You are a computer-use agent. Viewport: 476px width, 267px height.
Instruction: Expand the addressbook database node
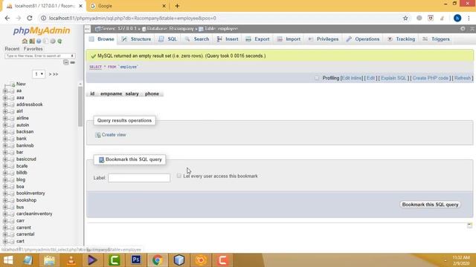(x=5, y=105)
